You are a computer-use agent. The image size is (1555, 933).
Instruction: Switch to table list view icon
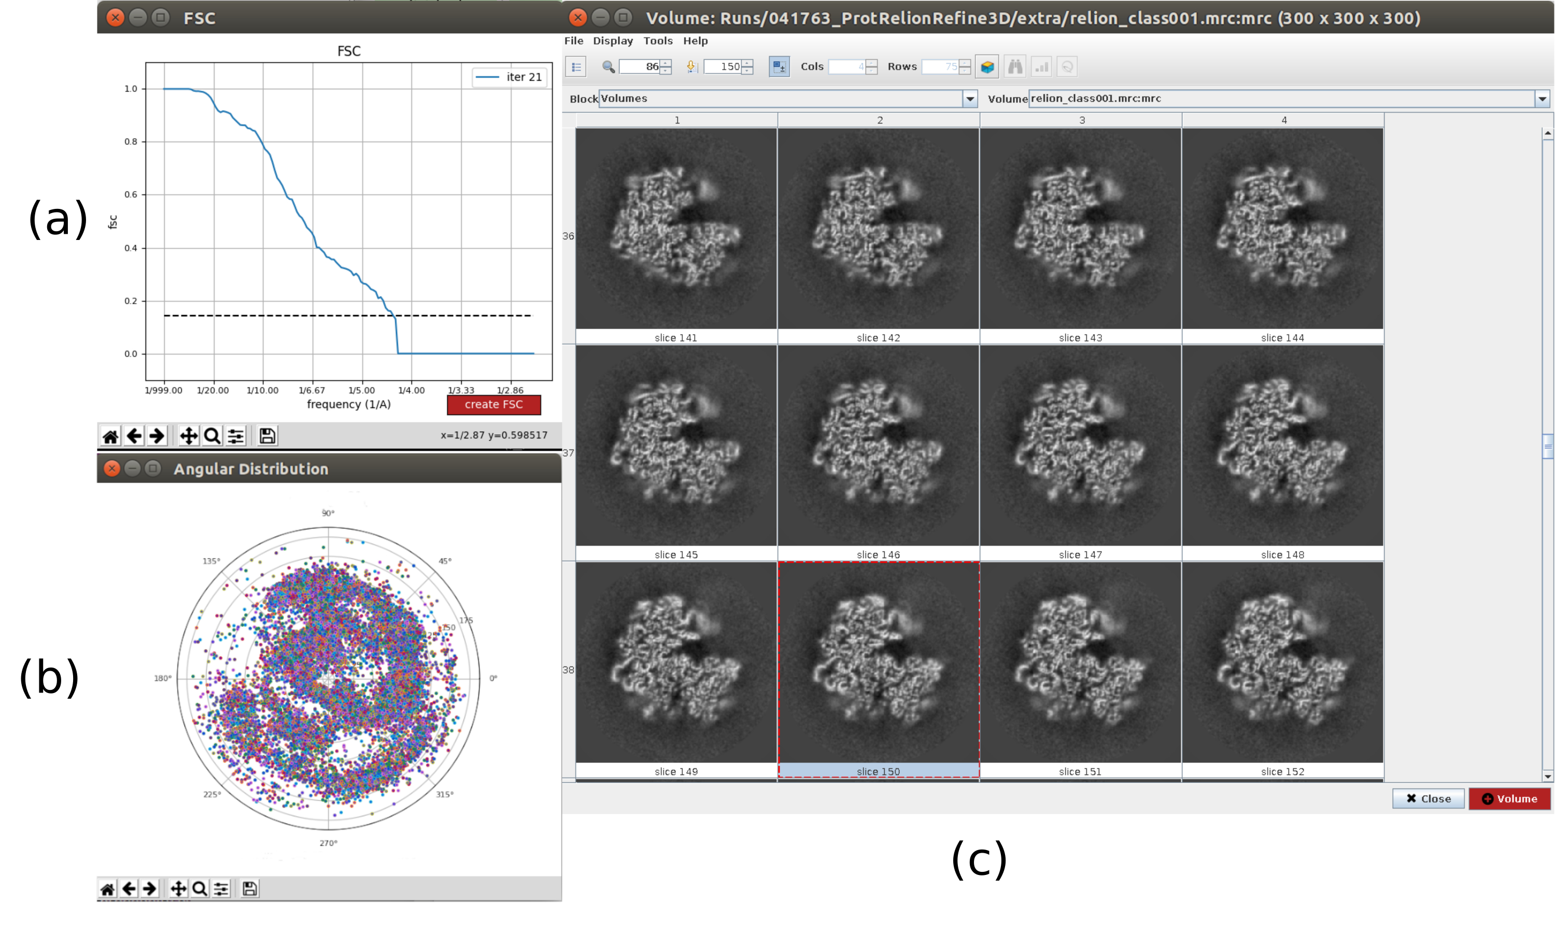click(576, 67)
